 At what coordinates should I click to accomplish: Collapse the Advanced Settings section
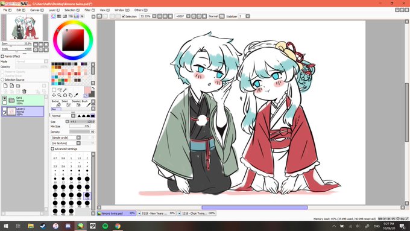tap(52, 149)
